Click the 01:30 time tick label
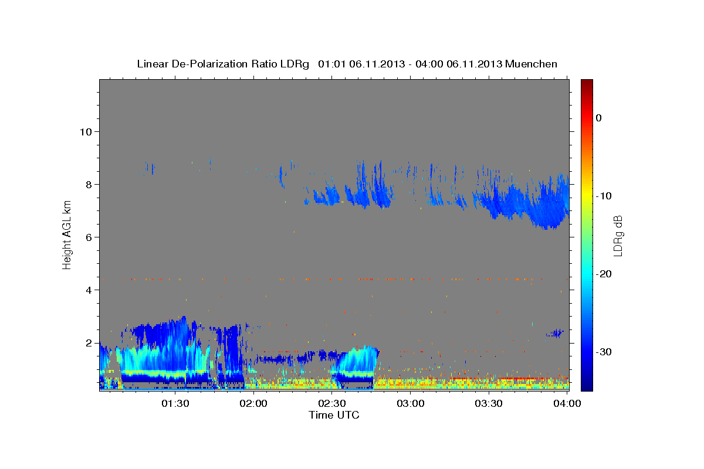The width and height of the screenshot is (704, 469). point(175,403)
